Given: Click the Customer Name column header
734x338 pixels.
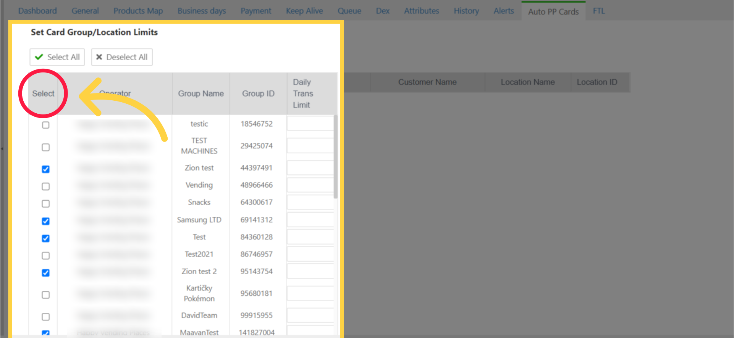Looking at the screenshot, I should [x=427, y=82].
